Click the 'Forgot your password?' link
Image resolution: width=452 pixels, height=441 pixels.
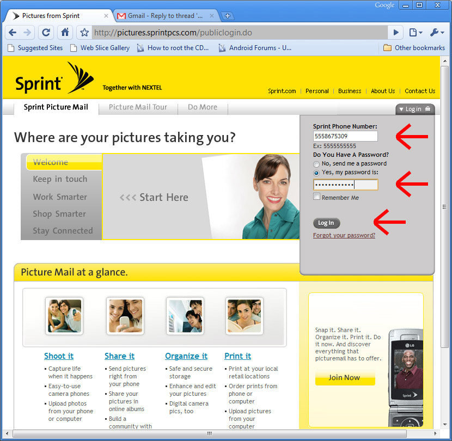click(344, 236)
